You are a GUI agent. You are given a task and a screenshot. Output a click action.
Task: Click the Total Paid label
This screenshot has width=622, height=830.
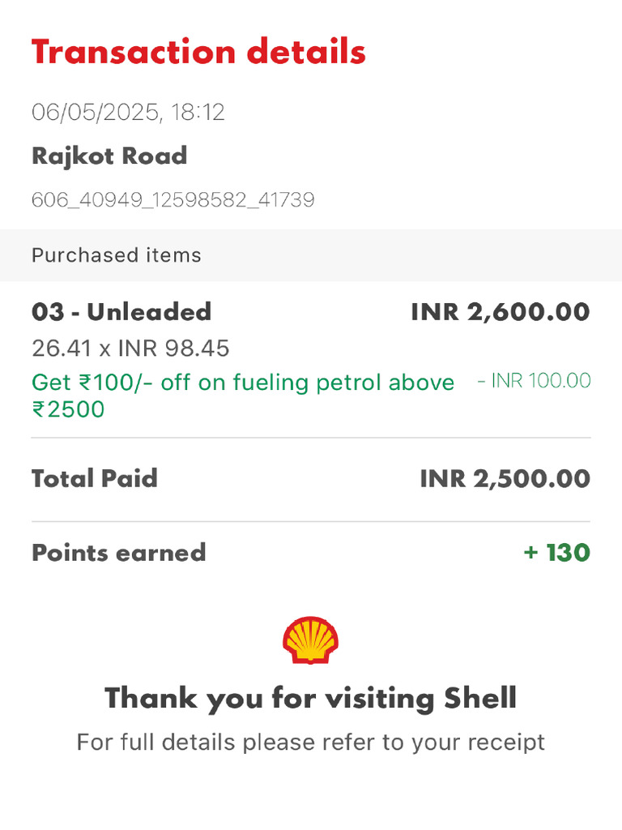point(95,478)
